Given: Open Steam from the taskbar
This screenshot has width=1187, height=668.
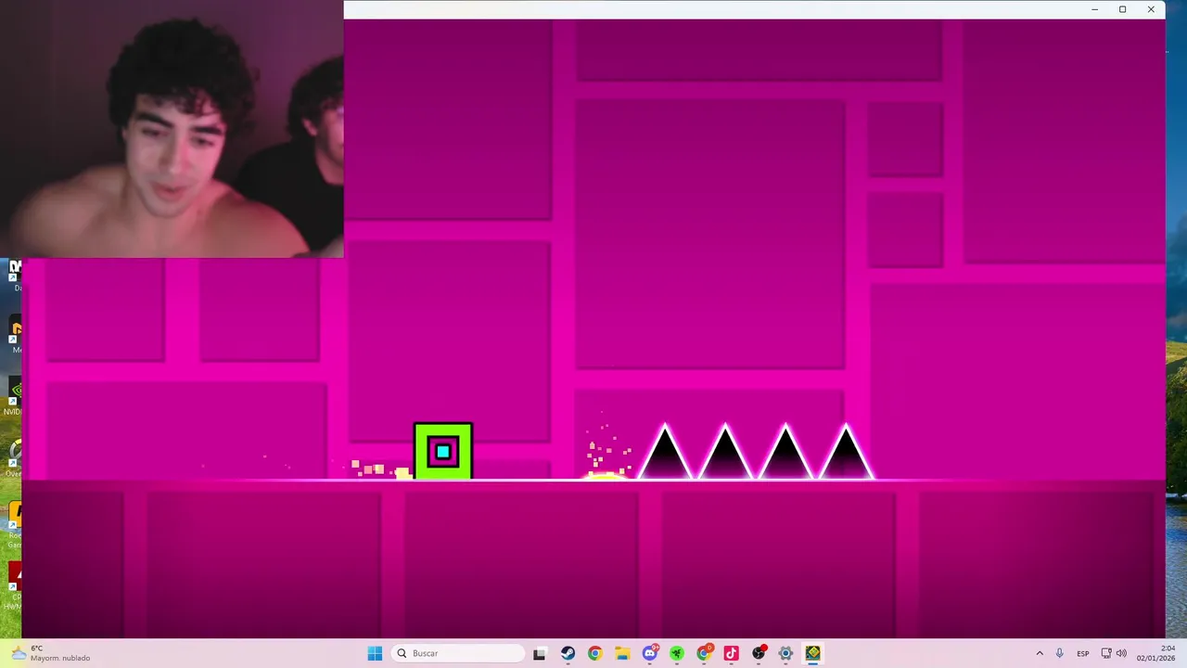Looking at the screenshot, I should coord(568,653).
